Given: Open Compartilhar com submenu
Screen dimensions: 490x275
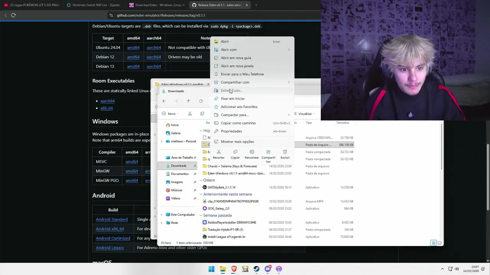Looking at the screenshot, I should (x=252, y=82).
